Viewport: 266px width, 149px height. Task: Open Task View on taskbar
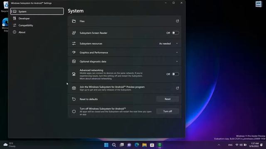(122, 145)
